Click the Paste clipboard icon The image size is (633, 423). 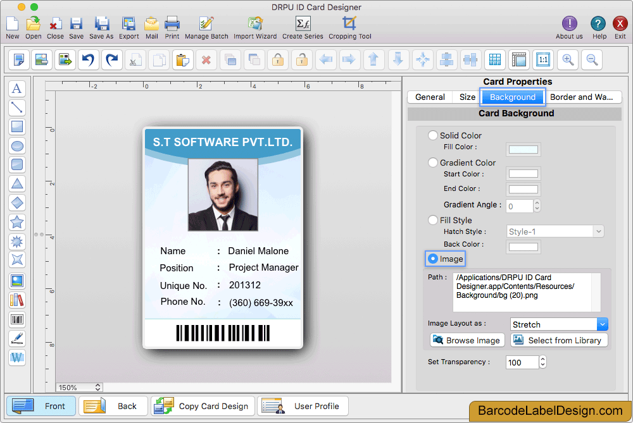[183, 59]
